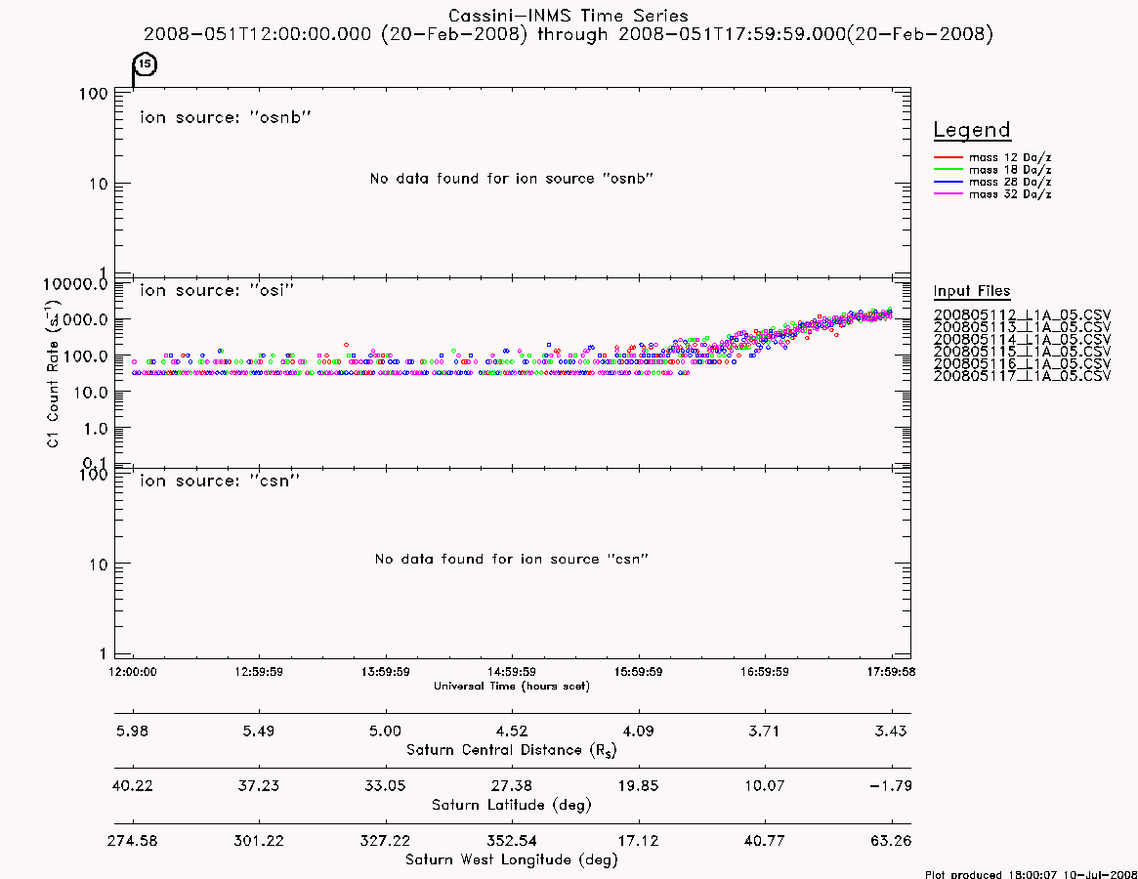
Task: Click 'No data found for ion source "osnb"' message
Action: 512,178
